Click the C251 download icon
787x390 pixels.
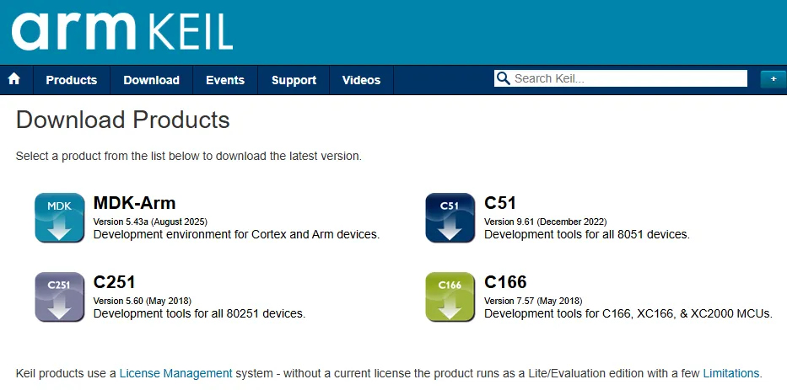pos(60,297)
